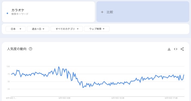Image resolution: width=191 pixels, height=101 pixels.
Task: Open the ウェブ検索 search type dropdown
Action: [97, 29]
